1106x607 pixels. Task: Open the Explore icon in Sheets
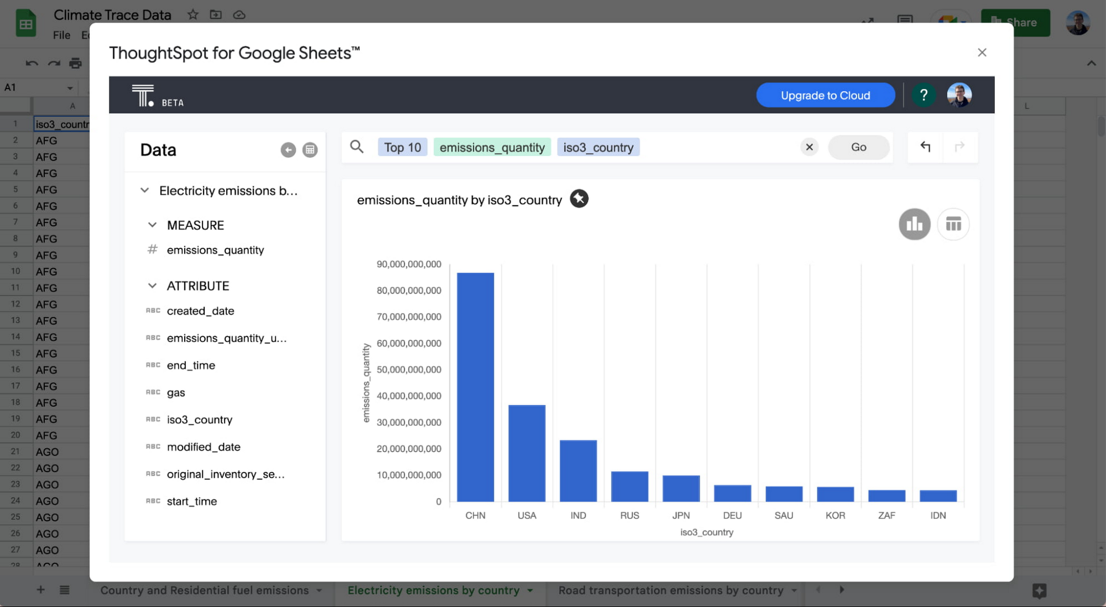[1039, 590]
